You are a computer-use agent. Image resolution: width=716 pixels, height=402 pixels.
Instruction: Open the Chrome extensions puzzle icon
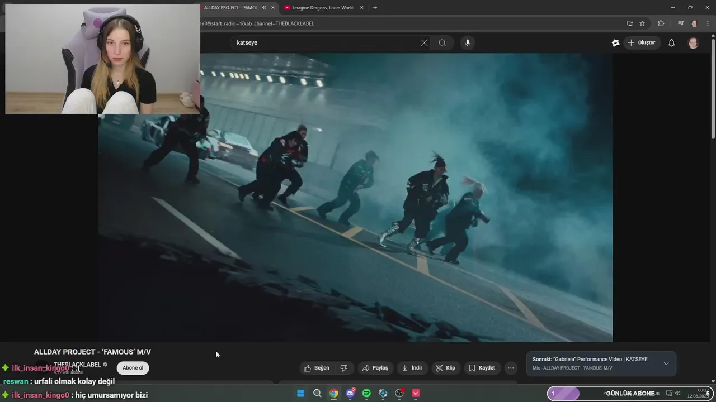661,23
